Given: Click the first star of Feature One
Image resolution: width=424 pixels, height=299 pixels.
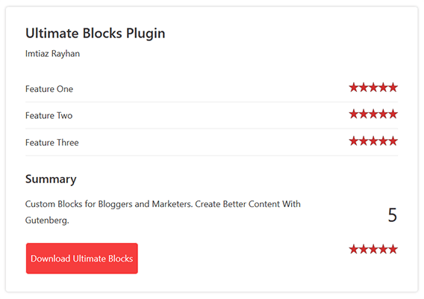Looking at the screenshot, I should click(354, 87).
